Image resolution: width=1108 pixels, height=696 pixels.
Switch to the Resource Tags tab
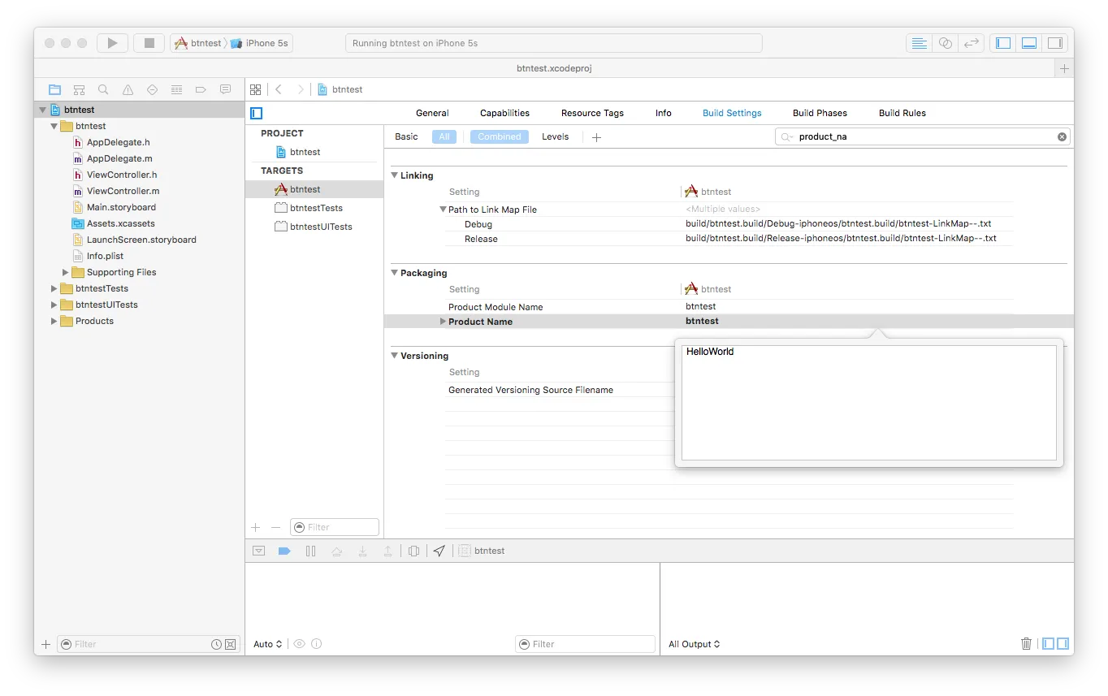pos(592,113)
